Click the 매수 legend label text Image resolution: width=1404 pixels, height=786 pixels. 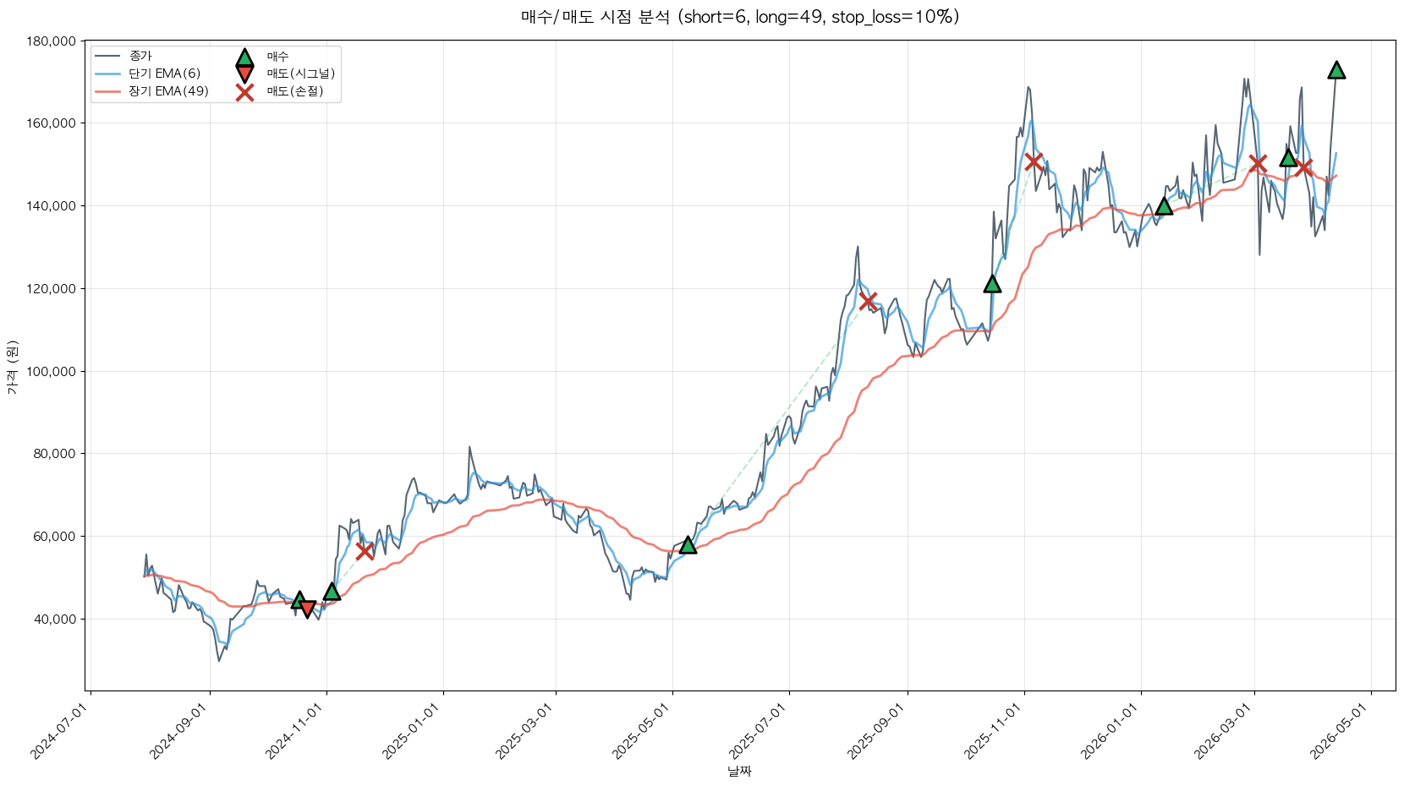pyautogui.click(x=277, y=57)
